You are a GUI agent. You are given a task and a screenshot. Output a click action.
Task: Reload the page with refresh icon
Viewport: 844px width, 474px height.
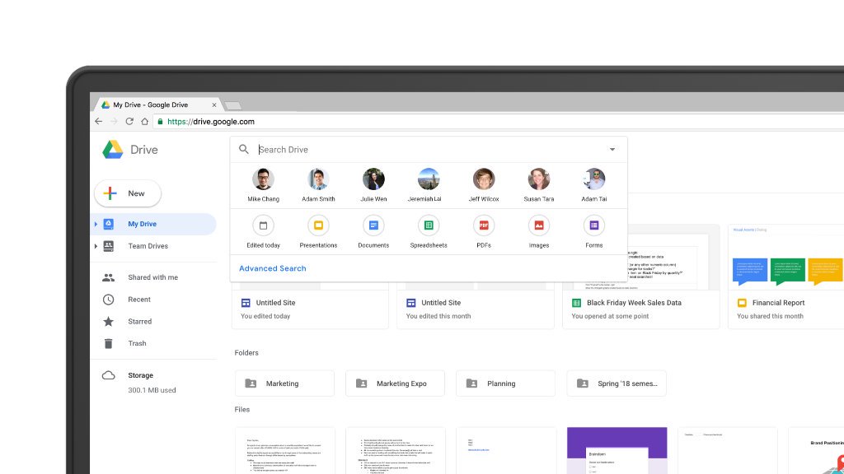click(129, 122)
